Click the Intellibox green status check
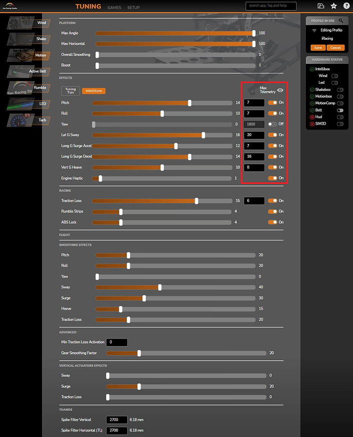This screenshot has height=437, width=353. tap(312, 69)
